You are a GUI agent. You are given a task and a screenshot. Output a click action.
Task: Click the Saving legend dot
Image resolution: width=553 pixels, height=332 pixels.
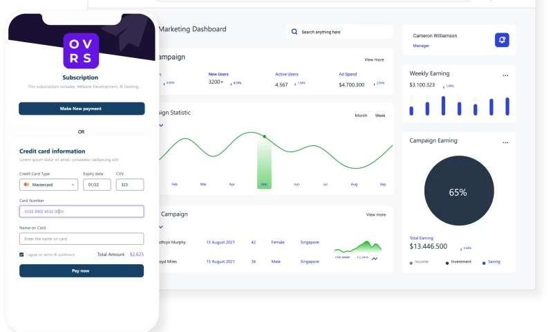[x=484, y=264]
